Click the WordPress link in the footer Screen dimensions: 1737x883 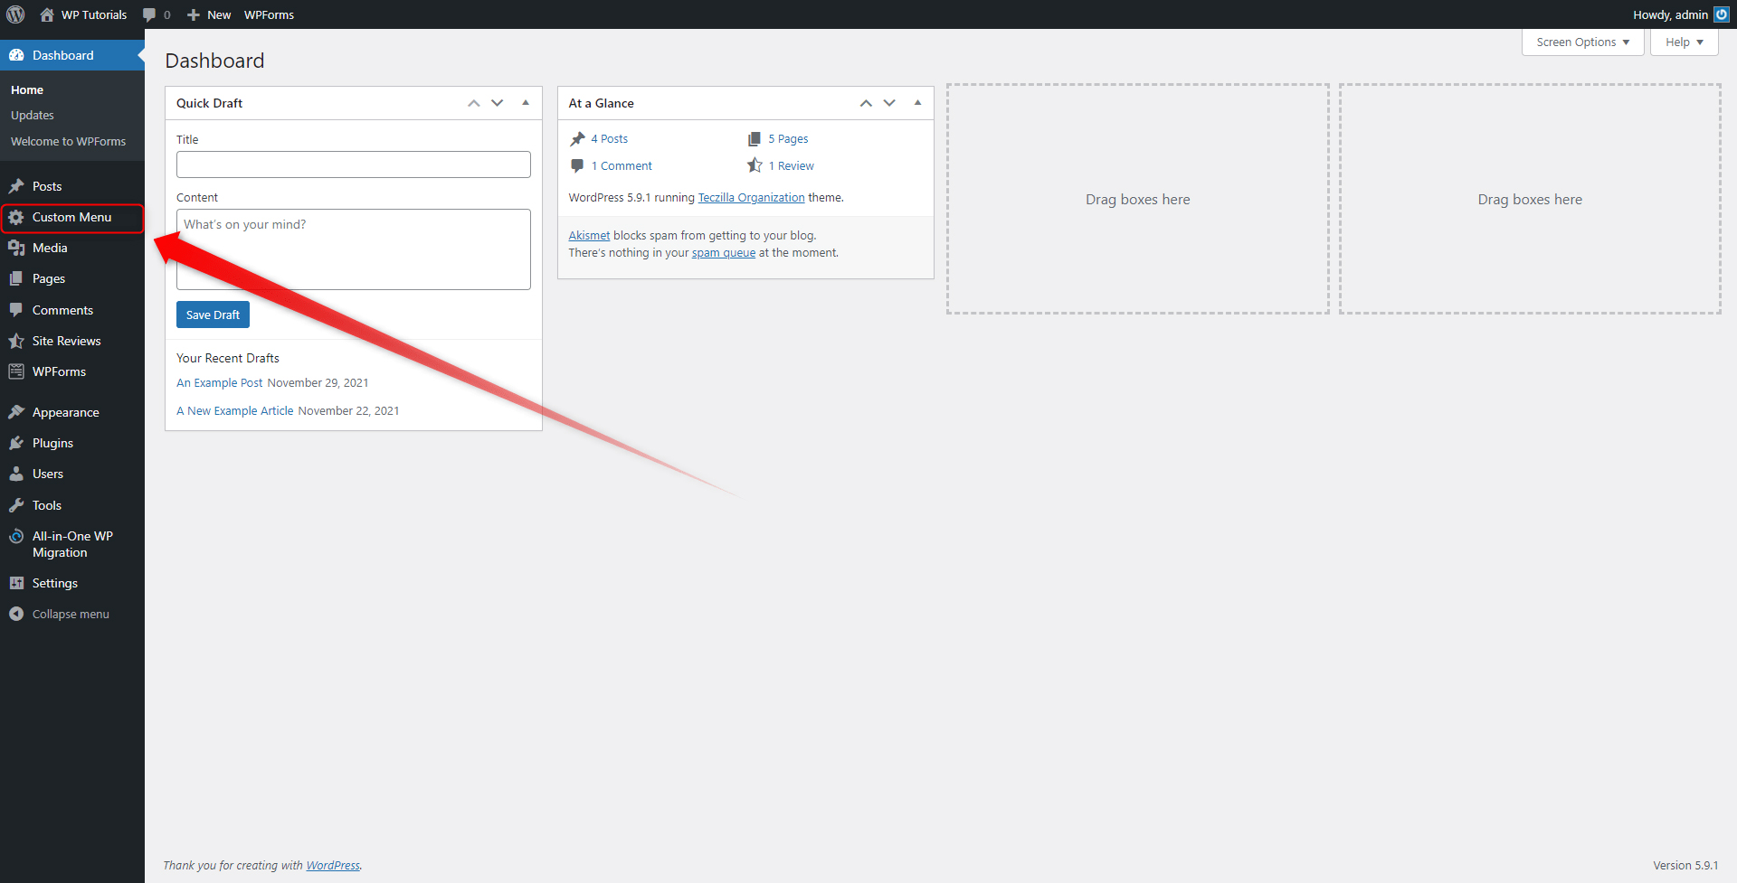[333, 866]
